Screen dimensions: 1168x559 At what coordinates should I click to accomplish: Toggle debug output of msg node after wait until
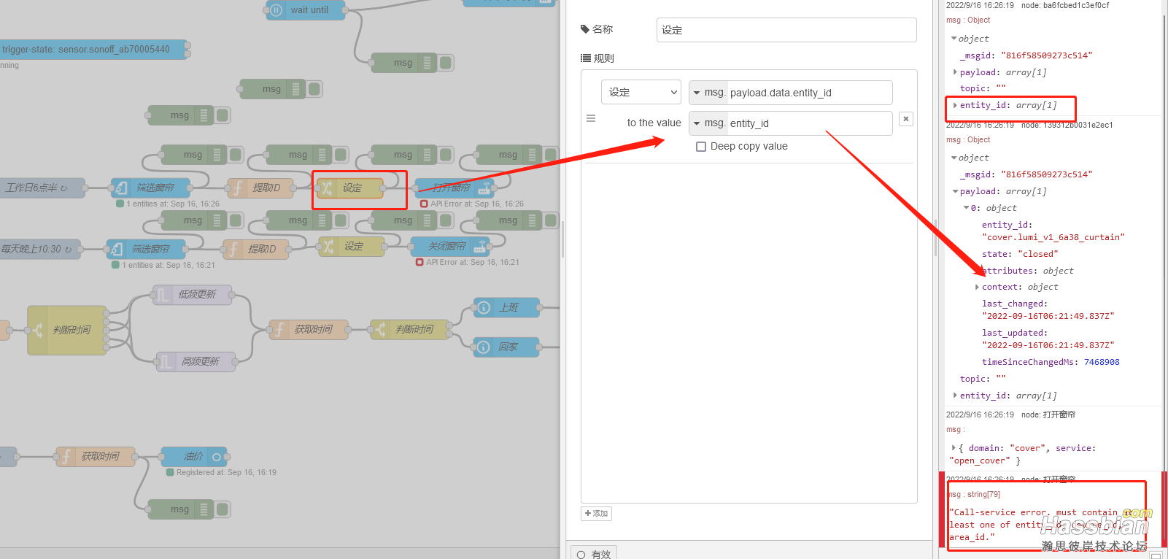(x=446, y=63)
